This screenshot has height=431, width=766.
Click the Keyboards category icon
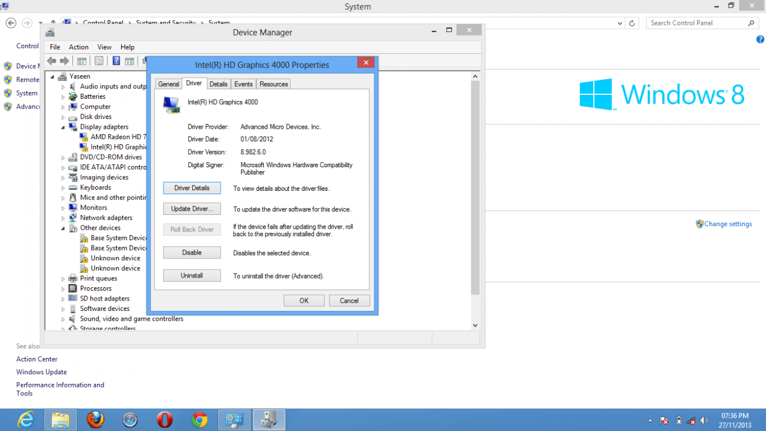click(73, 187)
